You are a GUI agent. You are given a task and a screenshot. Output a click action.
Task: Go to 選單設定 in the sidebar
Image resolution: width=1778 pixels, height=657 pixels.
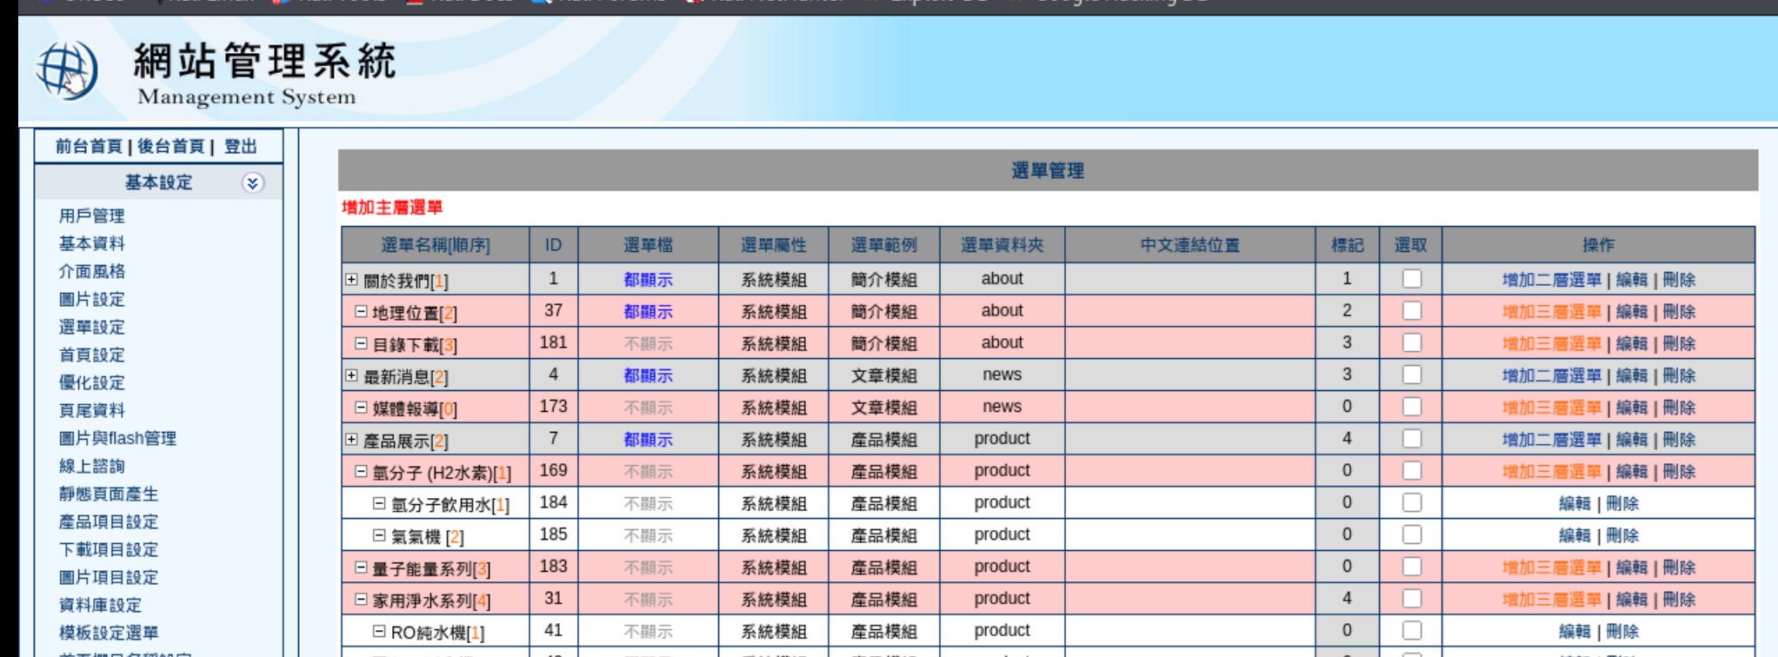[91, 327]
